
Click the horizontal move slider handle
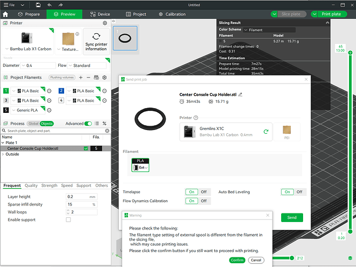(x=292, y=258)
